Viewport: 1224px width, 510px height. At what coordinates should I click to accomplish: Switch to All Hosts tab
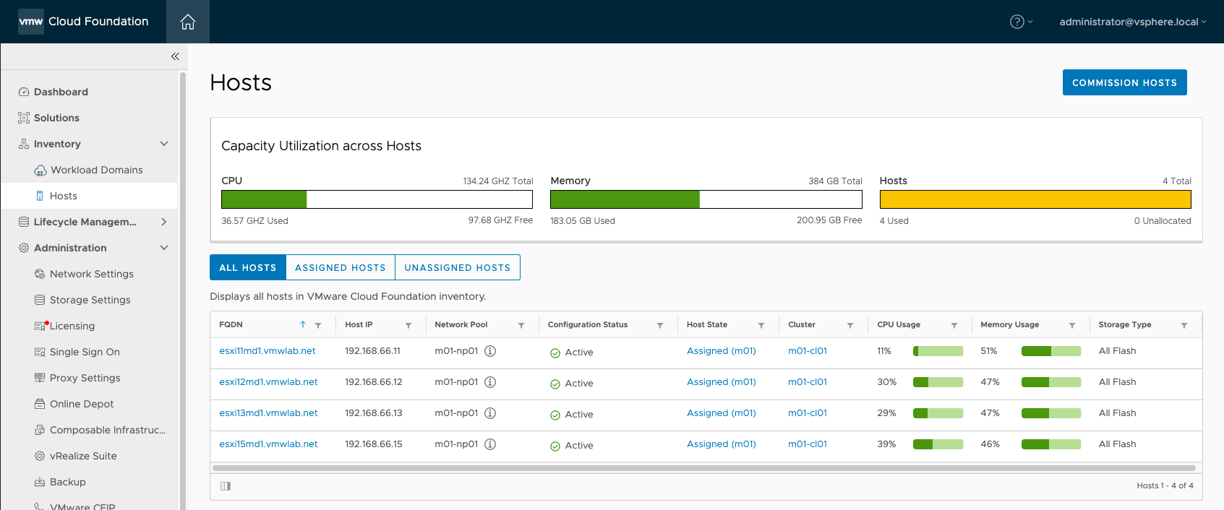[x=248, y=267]
